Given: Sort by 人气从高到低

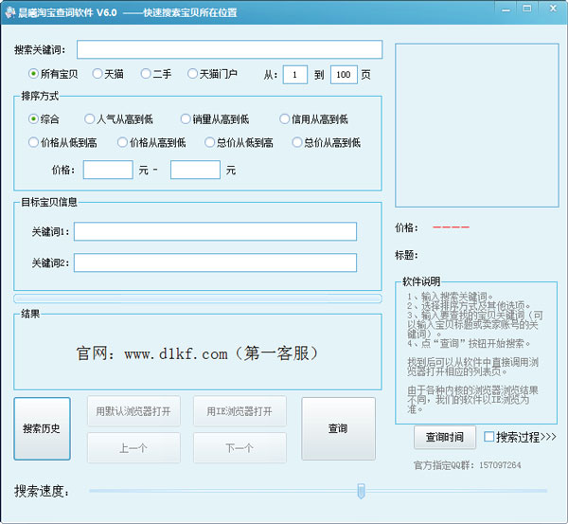Looking at the screenshot, I should [90, 119].
